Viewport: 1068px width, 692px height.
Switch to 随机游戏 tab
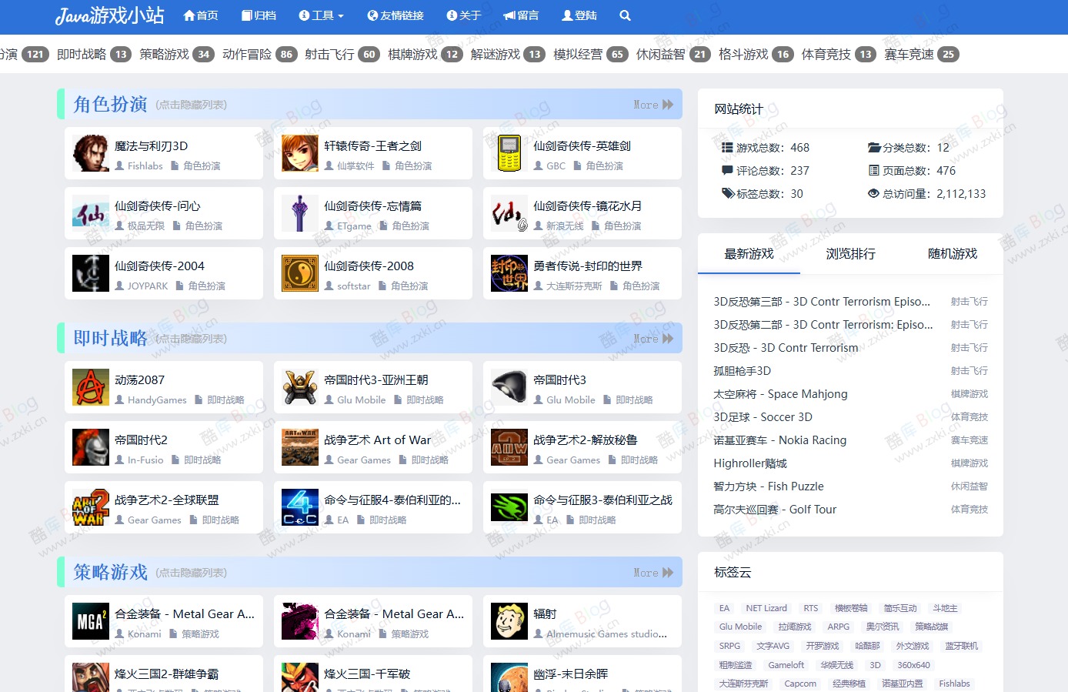pos(953,253)
